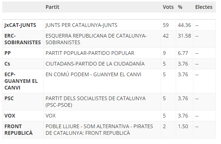Click the Partit column header
This screenshot has width=221, height=144.
click(x=52, y=7)
